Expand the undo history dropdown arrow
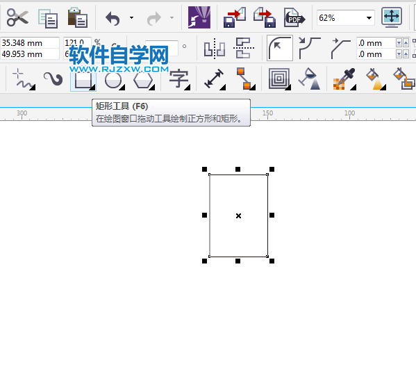The width and height of the screenshot is (416, 390). click(131, 18)
